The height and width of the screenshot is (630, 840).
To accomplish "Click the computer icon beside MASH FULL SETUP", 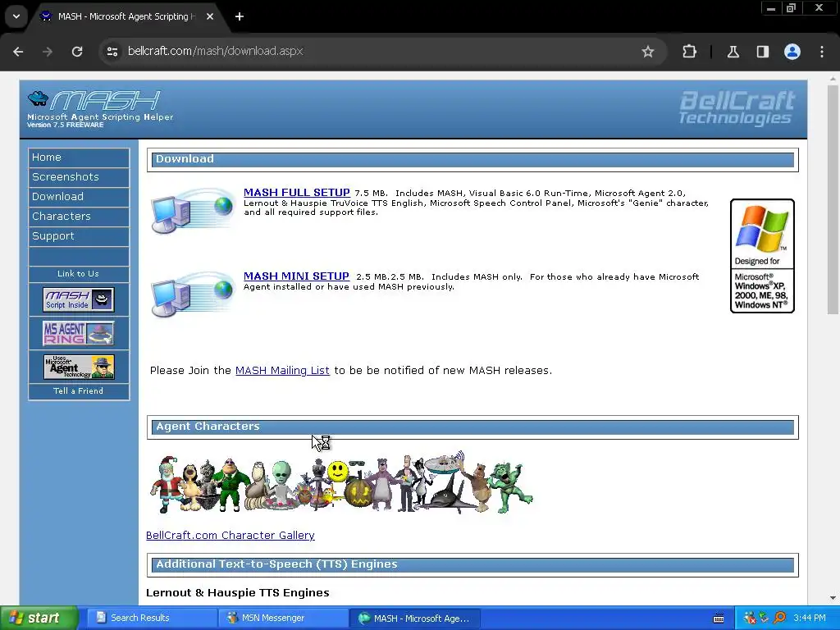I will click(193, 211).
